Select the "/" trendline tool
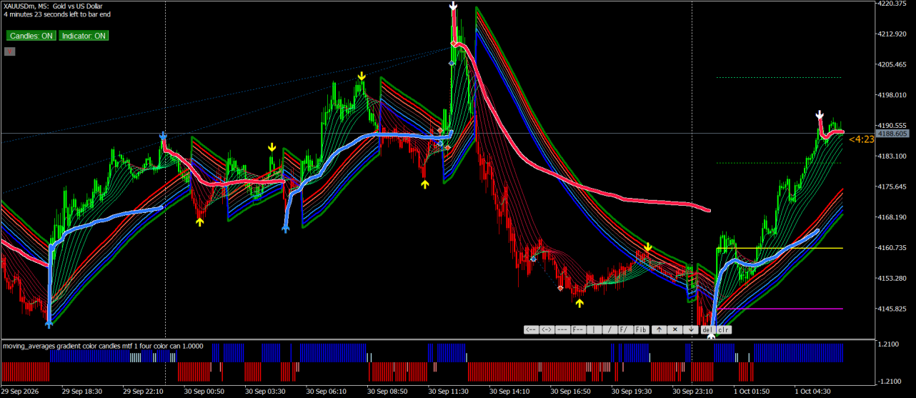This screenshot has height=398, width=916. point(609,329)
